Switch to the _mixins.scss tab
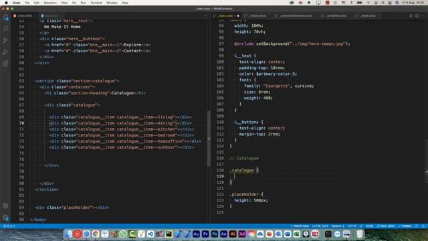Viewport: 428px width, 241px height. tap(255, 16)
